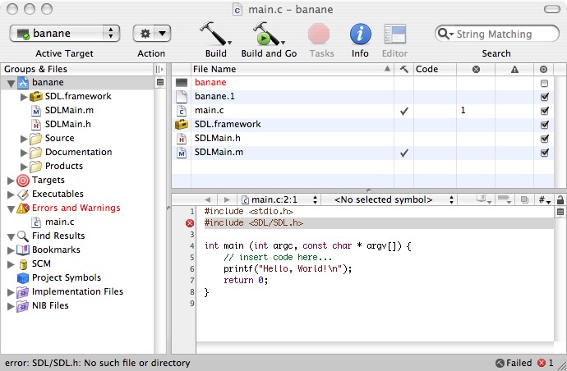Open the Active Target banane popup
Viewport: 567px width, 371px height.
pos(65,34)
